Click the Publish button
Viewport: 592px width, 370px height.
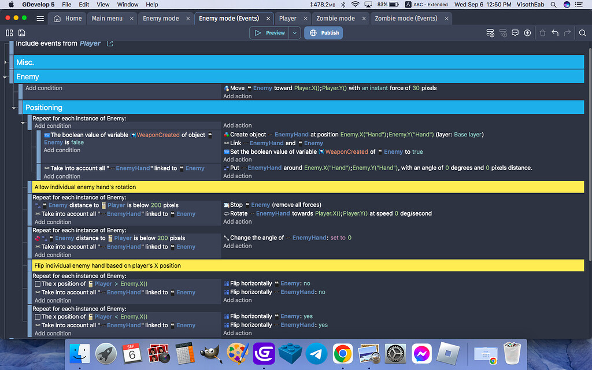click(323, 33)
